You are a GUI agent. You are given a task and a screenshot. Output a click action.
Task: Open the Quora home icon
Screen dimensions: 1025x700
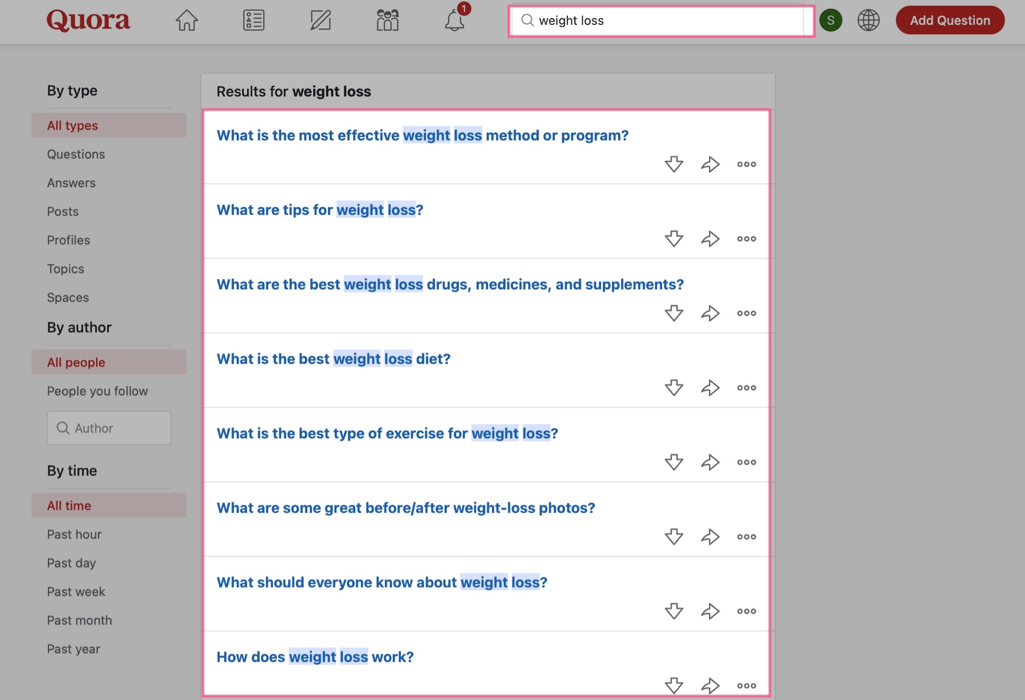(x=187, y=20)
